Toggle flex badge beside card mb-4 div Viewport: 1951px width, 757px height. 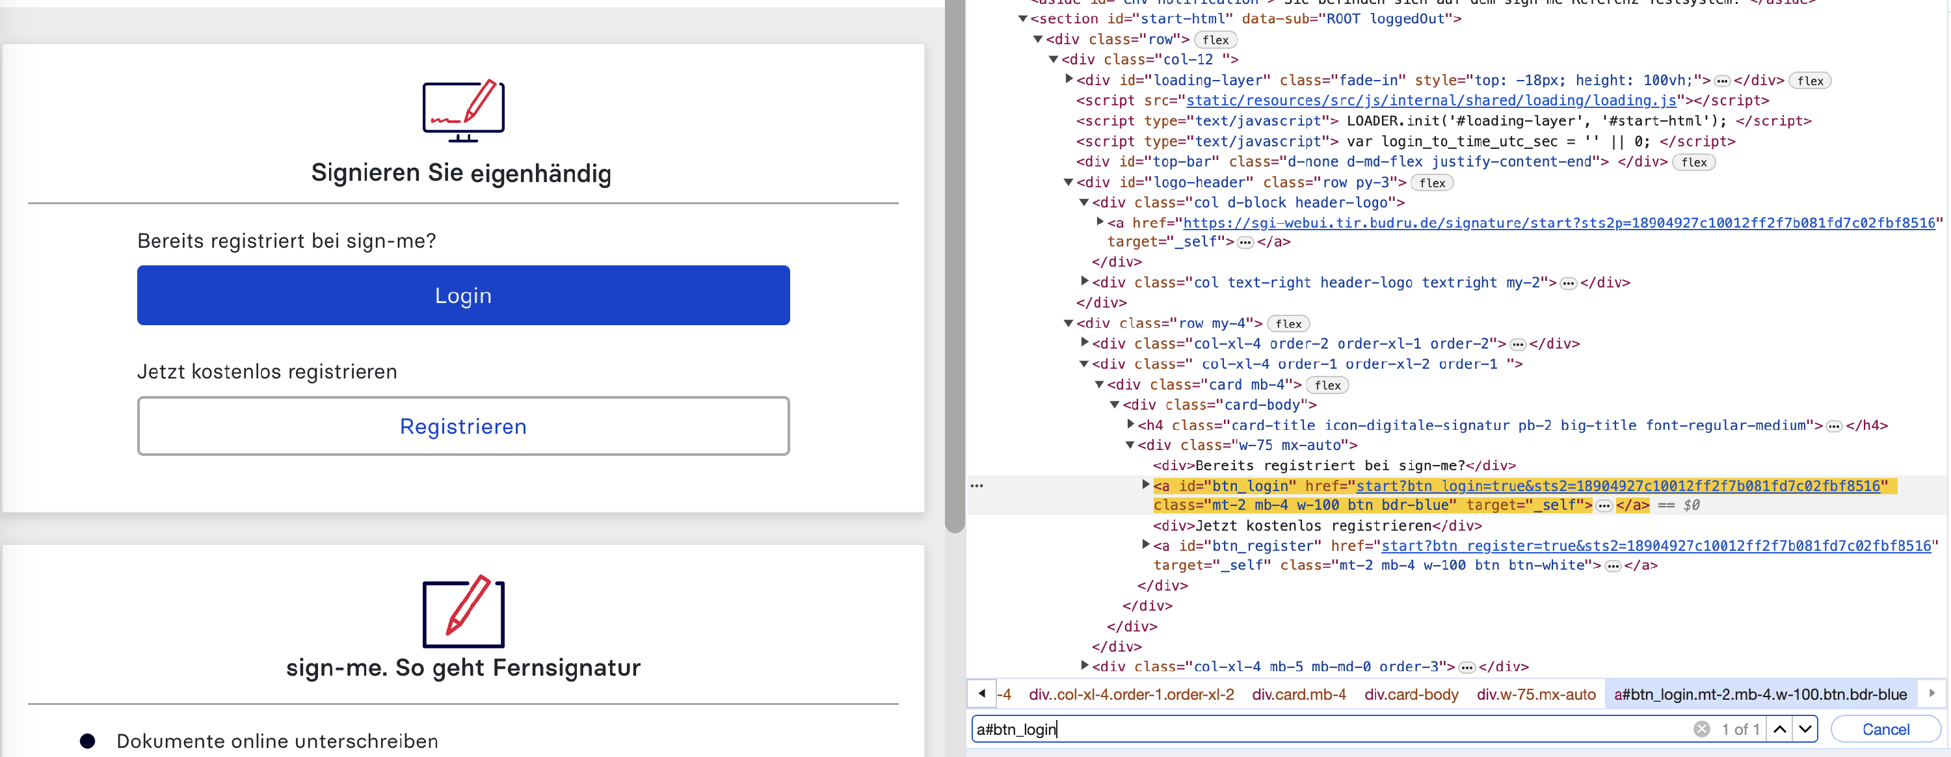coord(1327,385)
